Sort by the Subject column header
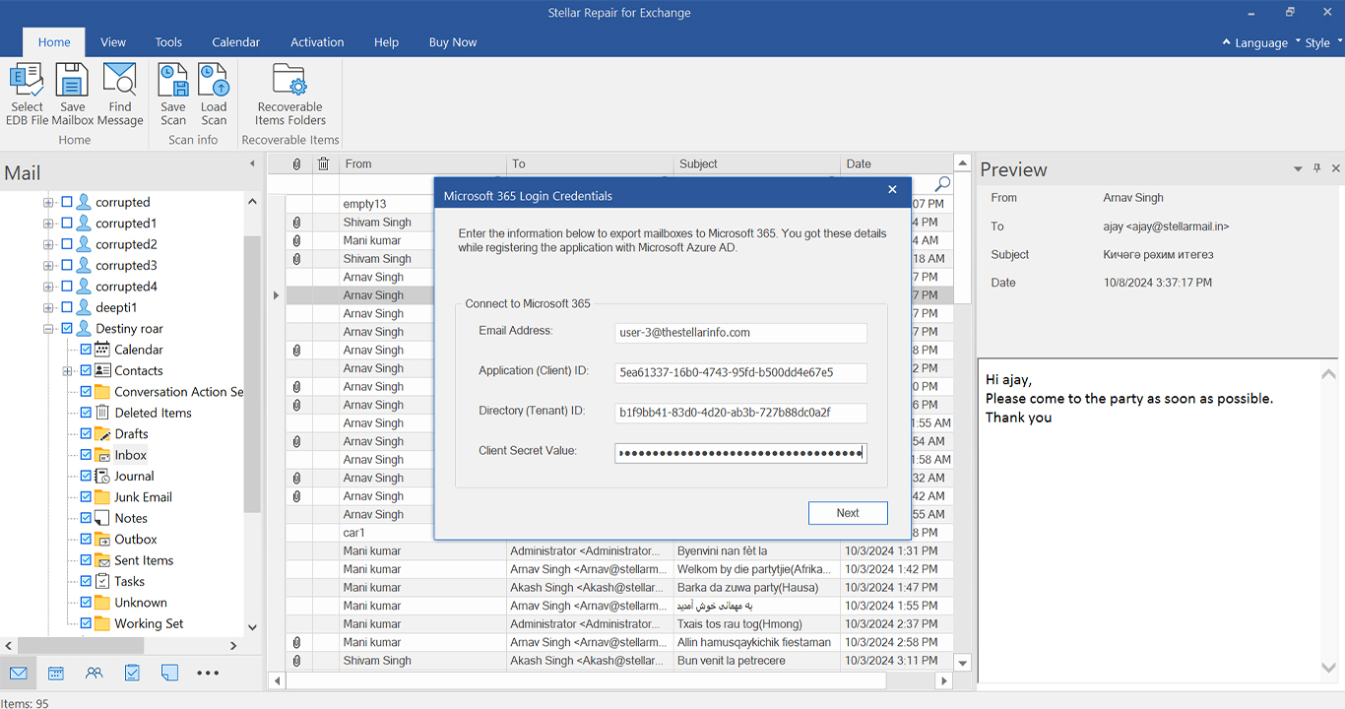This screenshot has height=709, width=1345. [x=757, y=164]
